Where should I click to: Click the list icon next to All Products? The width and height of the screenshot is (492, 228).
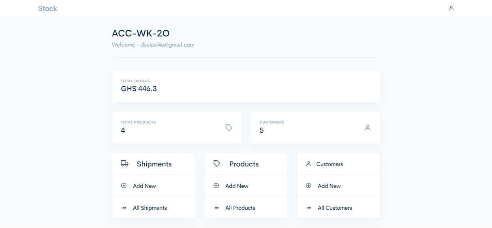[x=216, y=207]
